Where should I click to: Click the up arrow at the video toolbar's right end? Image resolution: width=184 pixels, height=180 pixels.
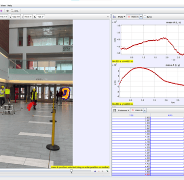[108, 17]
